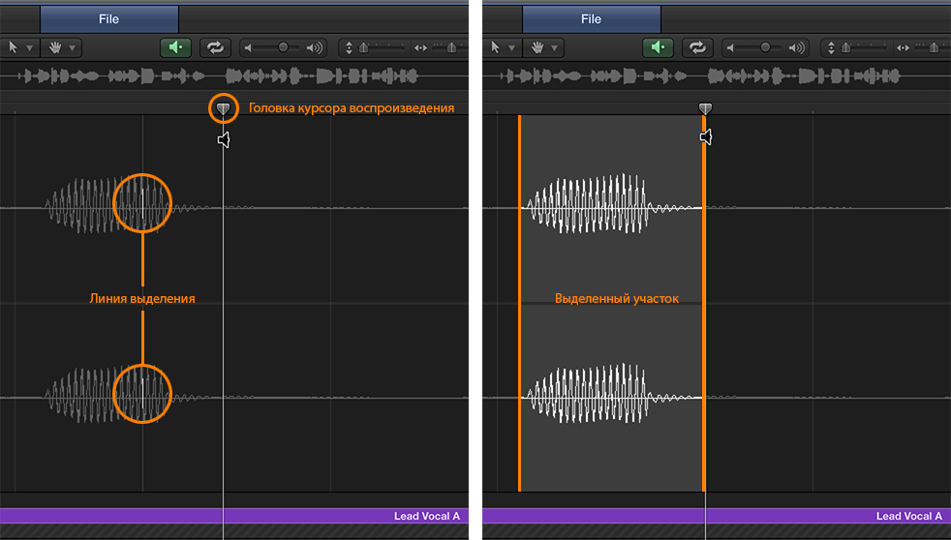The height and width of the screenshot is (540, 951).
Task: Click selected lower channel waveform, right editor
Action: [611, 394]
